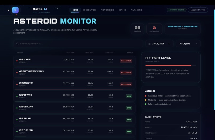
Task: Click the HAZARDOUS badge for (2008 KV2)
Action: 126,84
